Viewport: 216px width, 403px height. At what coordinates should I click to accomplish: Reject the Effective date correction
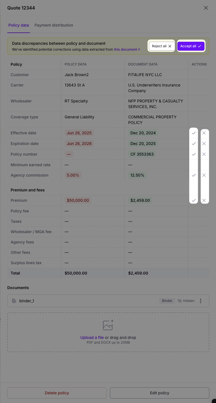click(204, 133)
